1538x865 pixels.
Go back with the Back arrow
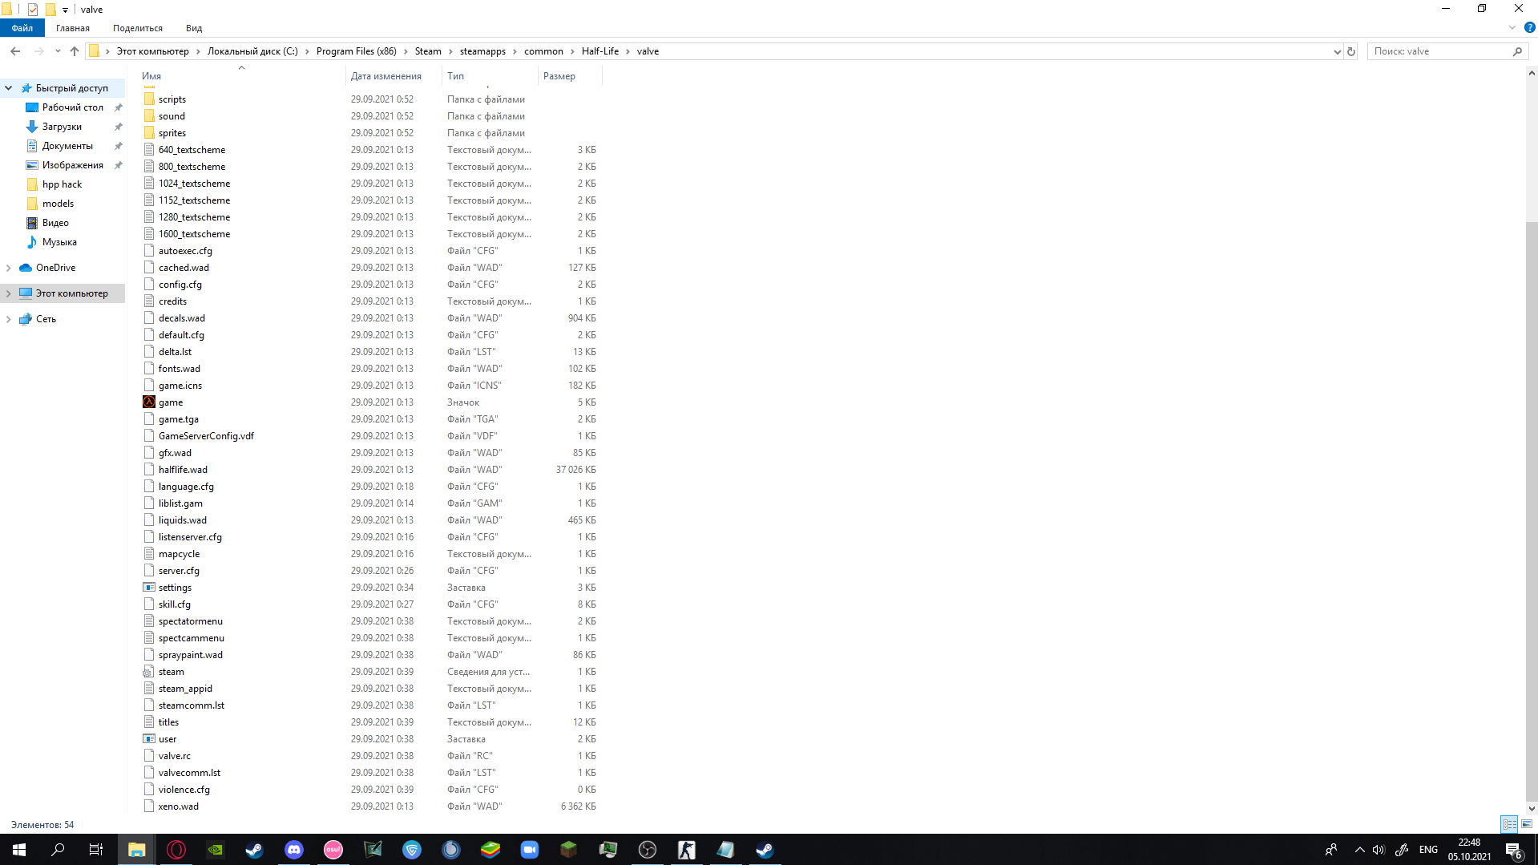coord(15,51)
